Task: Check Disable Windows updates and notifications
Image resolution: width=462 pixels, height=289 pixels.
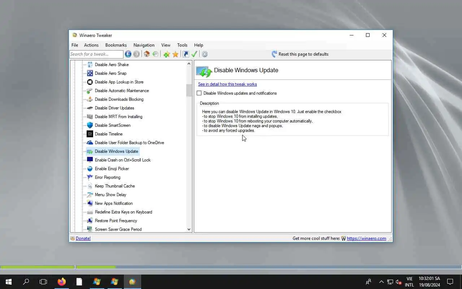Action: coord(199,93)
